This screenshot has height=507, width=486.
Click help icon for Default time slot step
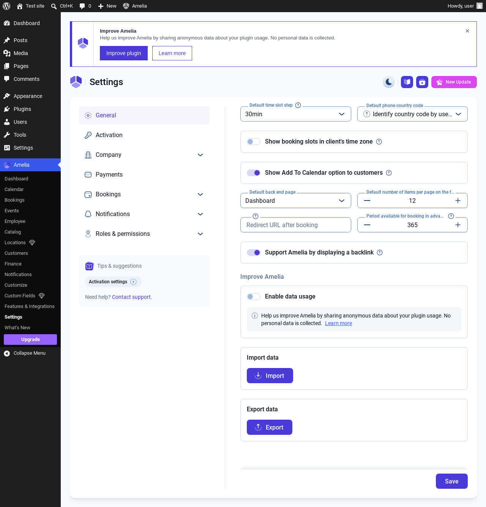(298, 105)
